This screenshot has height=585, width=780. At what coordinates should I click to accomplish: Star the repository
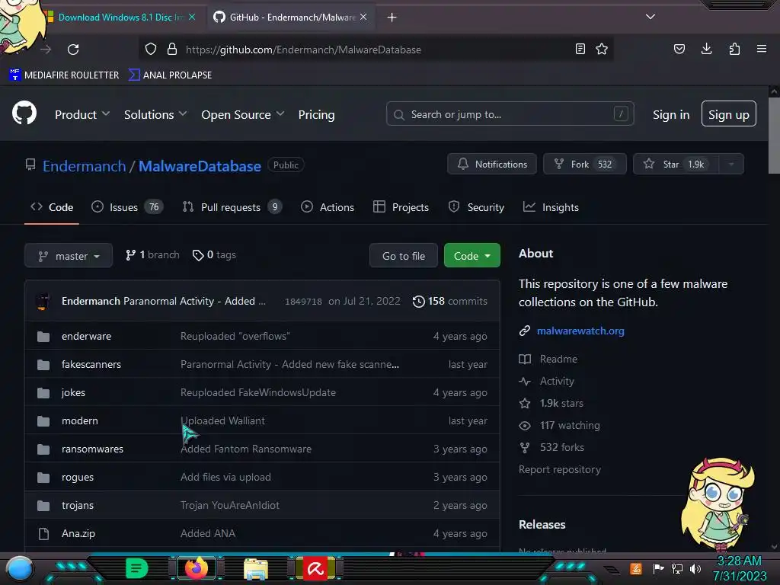676,164
